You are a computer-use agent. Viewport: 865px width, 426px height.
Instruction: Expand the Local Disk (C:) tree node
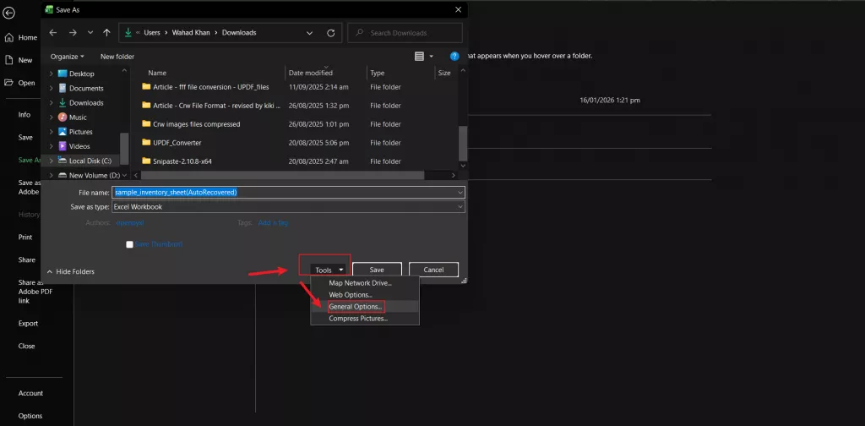point(52,161)
